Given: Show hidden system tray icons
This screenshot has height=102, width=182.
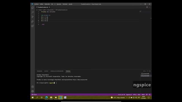Looking at the screenshot, I should point(127,97).
